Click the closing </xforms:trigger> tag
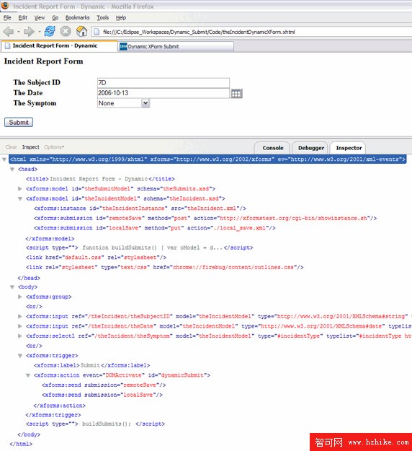 click(53, 415)
